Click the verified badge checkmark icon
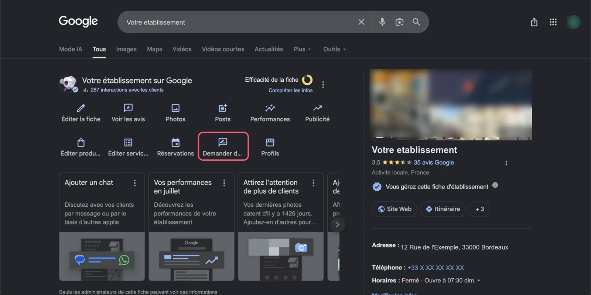 coord(377,187)
